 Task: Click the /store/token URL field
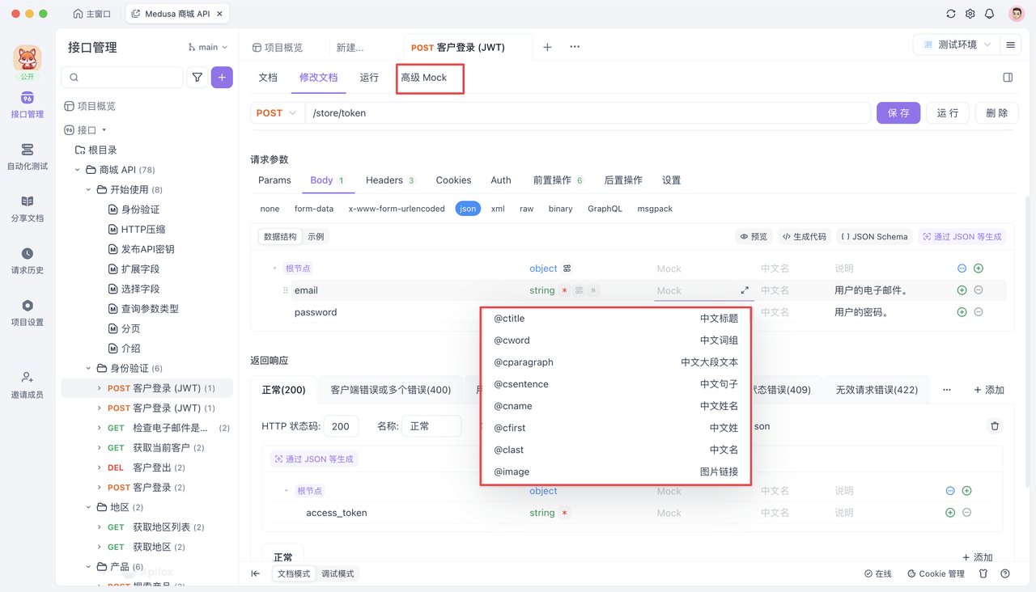click(x=589, y=113)
